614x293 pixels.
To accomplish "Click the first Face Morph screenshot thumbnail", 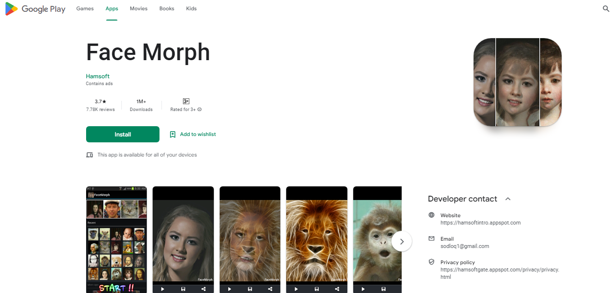I will (x=116, y=239).
